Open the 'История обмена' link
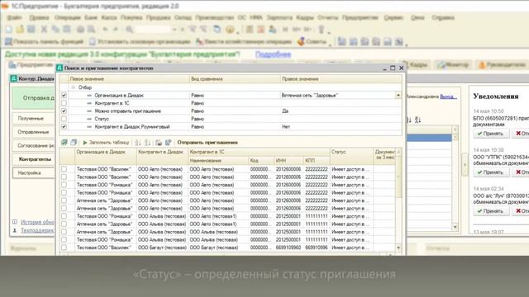Viewport: 529px width, 297px height. (x=37, y=222)
